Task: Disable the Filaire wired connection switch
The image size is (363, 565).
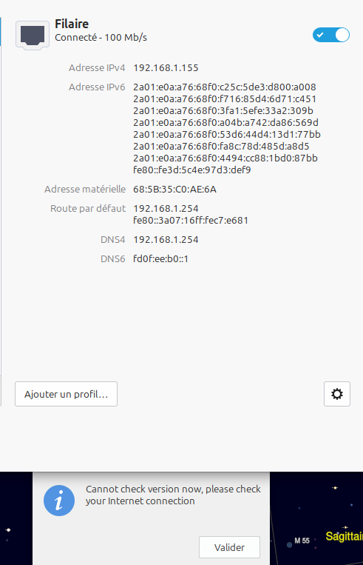Action: coord(331,35)
